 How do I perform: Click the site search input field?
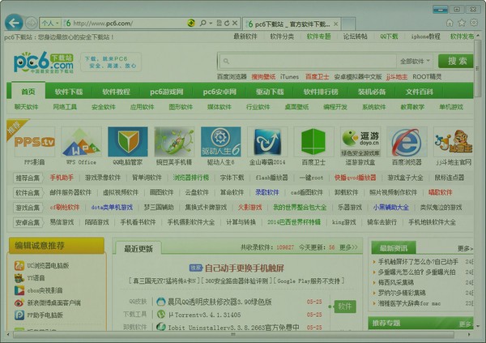pos(309,61)
